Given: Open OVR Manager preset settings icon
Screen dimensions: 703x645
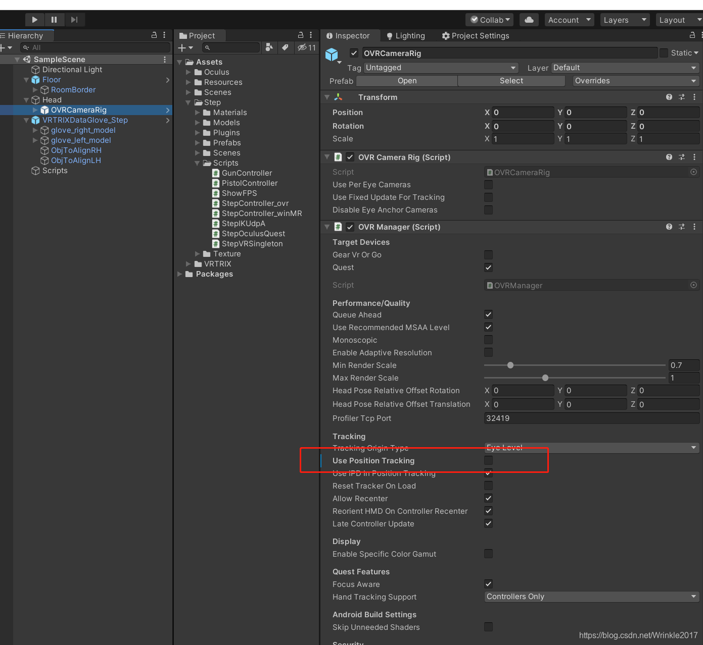Looking at the screenshot, I should click(682, 227).
